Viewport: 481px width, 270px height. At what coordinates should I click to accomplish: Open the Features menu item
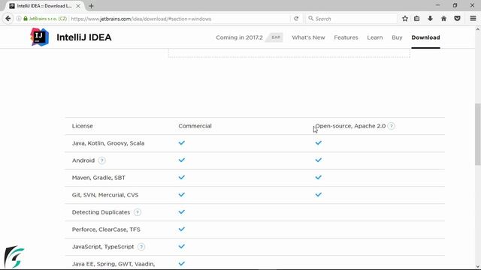346,37
